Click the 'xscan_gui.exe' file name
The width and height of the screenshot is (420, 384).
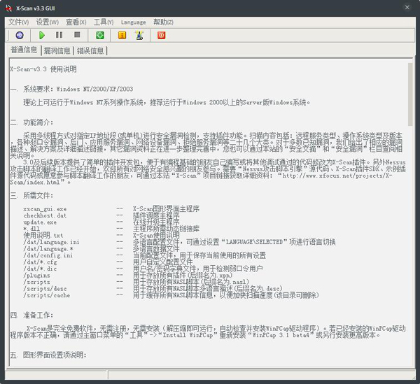45,209
